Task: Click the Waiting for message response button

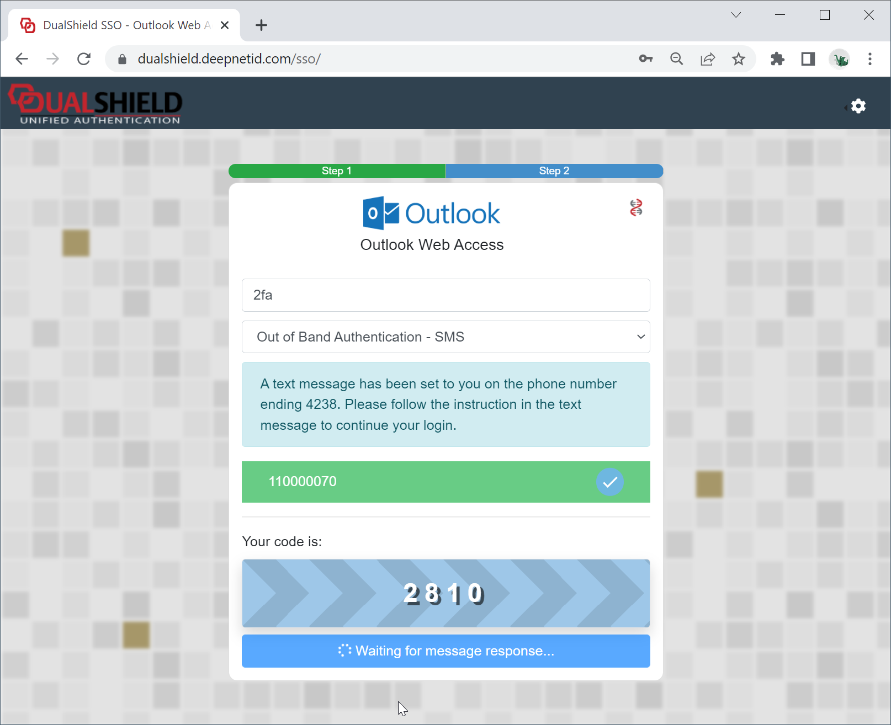Action: coord(445,651)
